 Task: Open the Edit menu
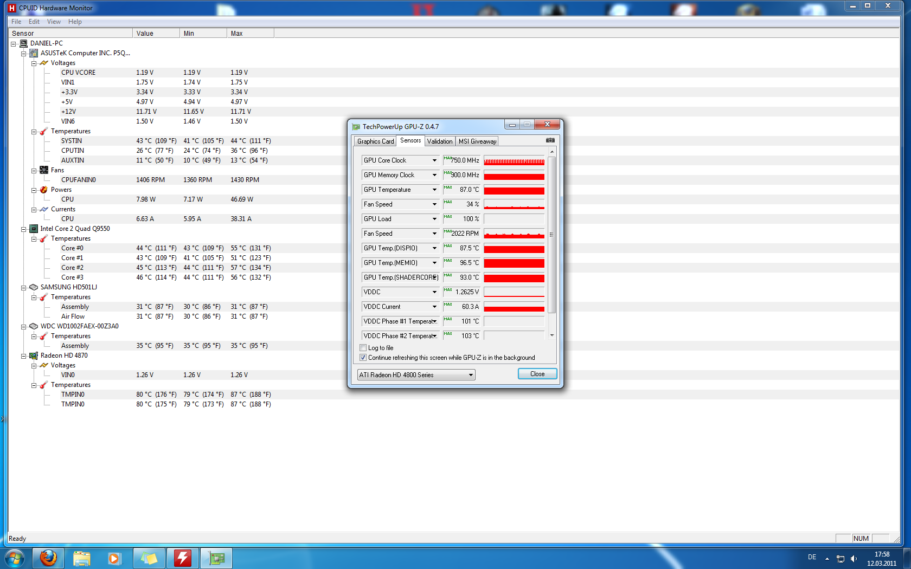34,22
